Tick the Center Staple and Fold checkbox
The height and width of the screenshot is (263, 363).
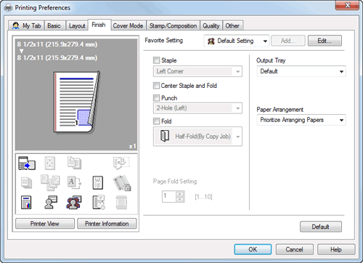coord(157,86)
